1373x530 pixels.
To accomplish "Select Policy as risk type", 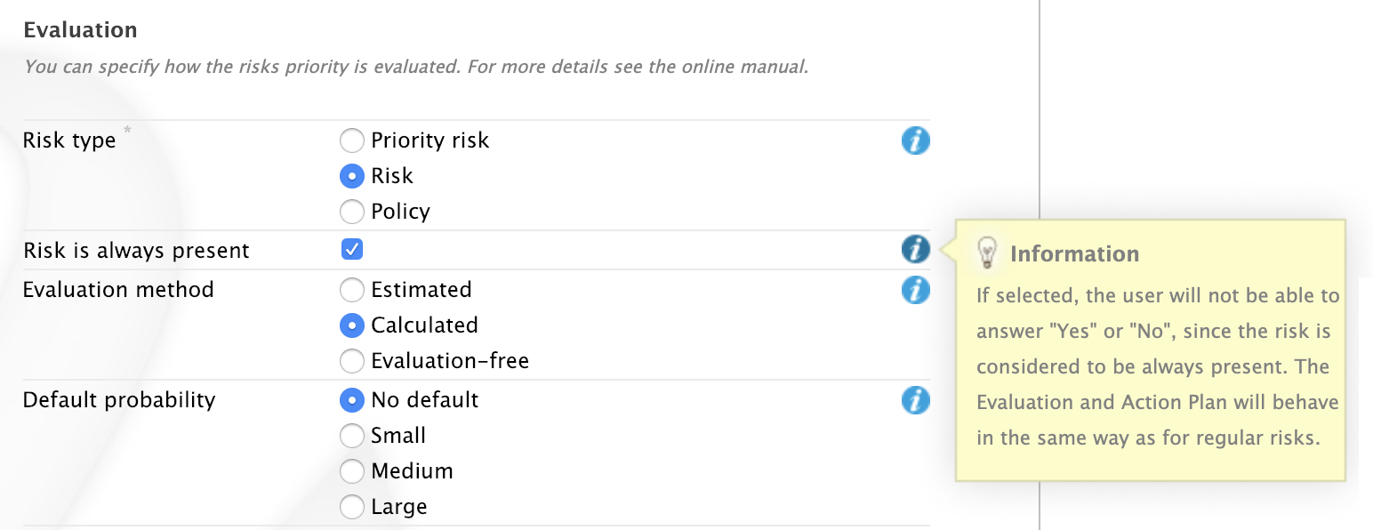I will coord(352,212).
